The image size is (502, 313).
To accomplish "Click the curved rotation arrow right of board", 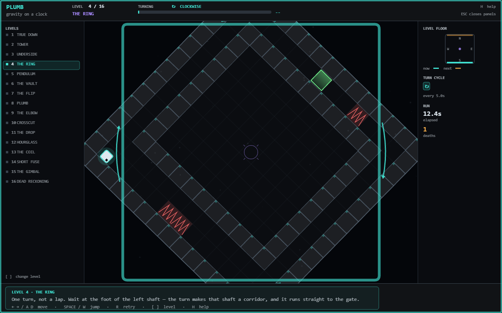I will pos(384,151).
